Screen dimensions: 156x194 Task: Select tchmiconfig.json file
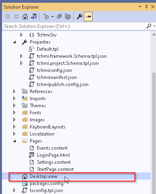(x=54, y=70)
